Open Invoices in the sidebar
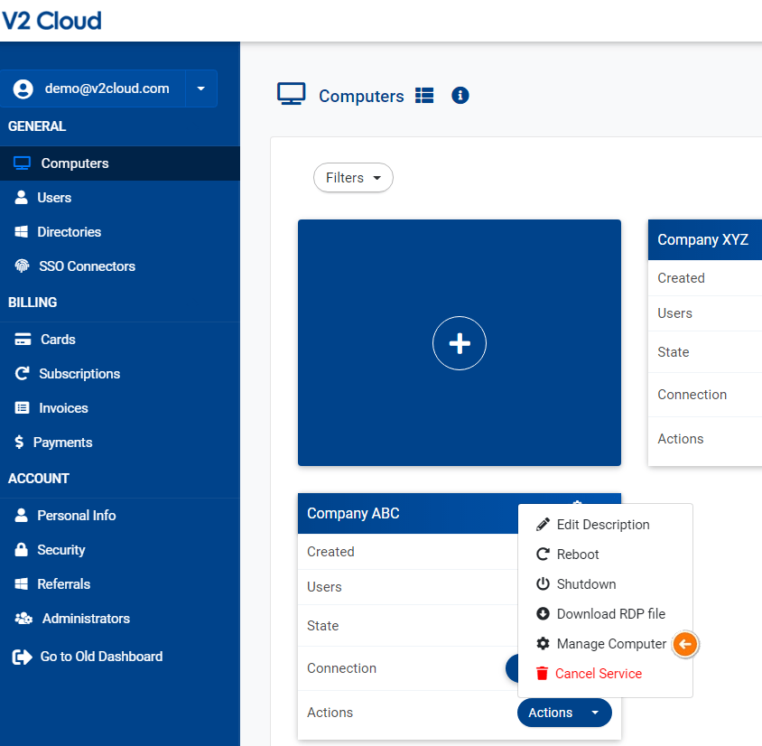Image resolution: width=762 pixels, height=746 pixels. click(x=120, y=407)
